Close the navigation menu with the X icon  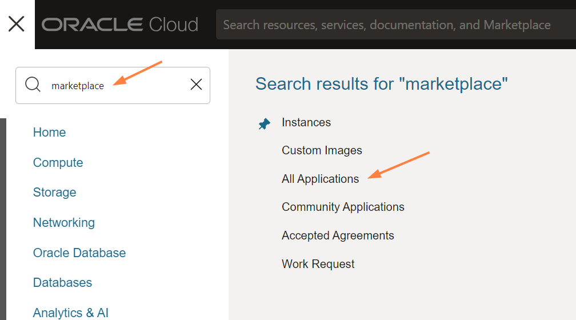point(17,24)
